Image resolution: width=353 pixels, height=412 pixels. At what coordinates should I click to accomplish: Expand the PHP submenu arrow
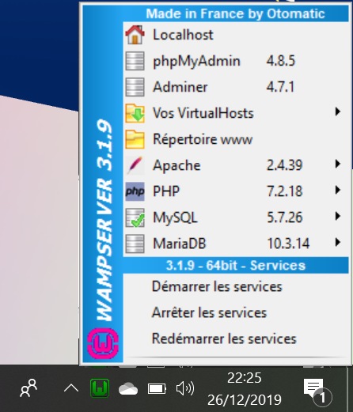point(337,190)
